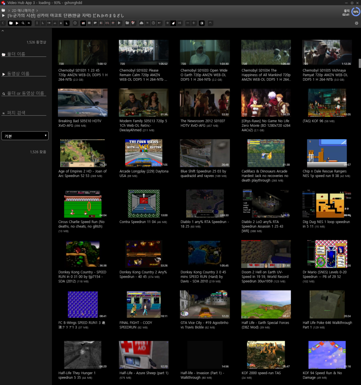Screen dimensions: 361x385
Task: Toggle the highlighted sort icon after star
Action: (67, 23)
